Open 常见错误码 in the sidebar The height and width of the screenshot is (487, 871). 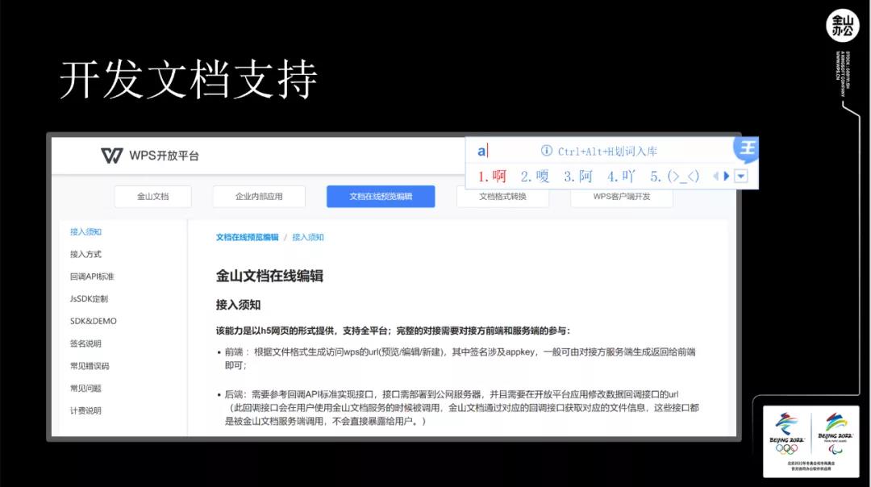pos(90,366)
